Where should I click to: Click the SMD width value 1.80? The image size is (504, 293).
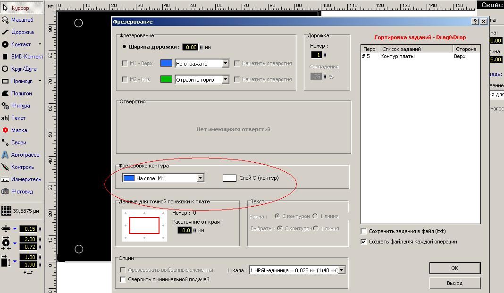click(x=29, y=257)
